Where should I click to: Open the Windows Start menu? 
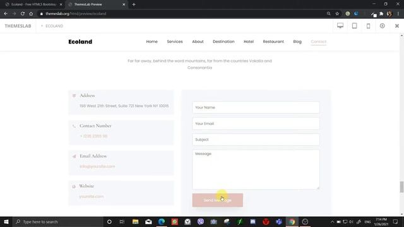click(x=6, y=221)
